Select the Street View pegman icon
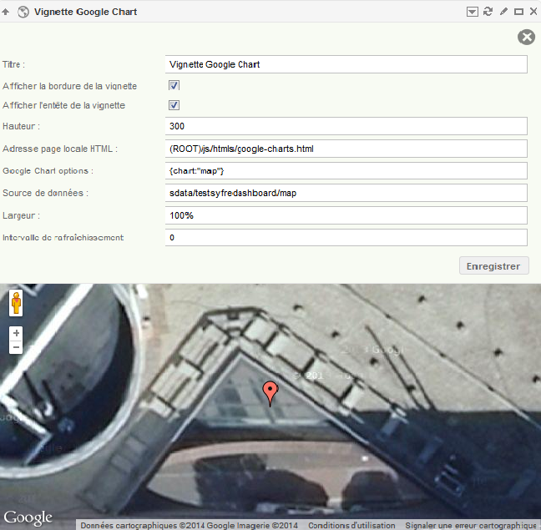Image resolution: width=541 pixels, height=530 pixels. pyautogui.click(x=16, y=303)
